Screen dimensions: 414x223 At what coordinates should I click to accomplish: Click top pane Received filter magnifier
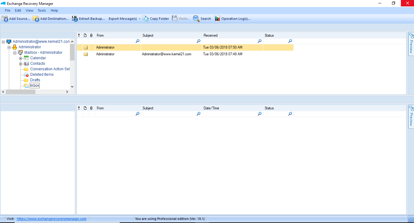(x=260, y=41)
